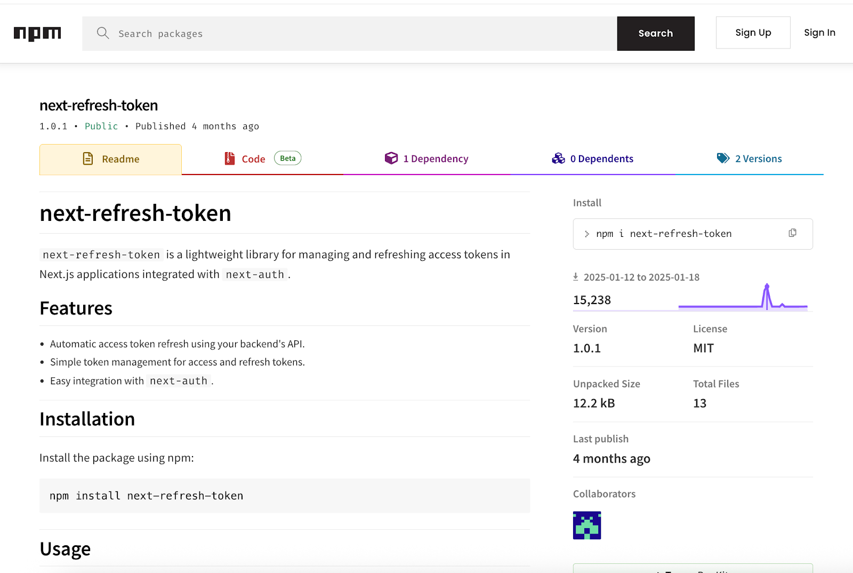Click the weekly downloads arrow icon

(x=576, y=276)
